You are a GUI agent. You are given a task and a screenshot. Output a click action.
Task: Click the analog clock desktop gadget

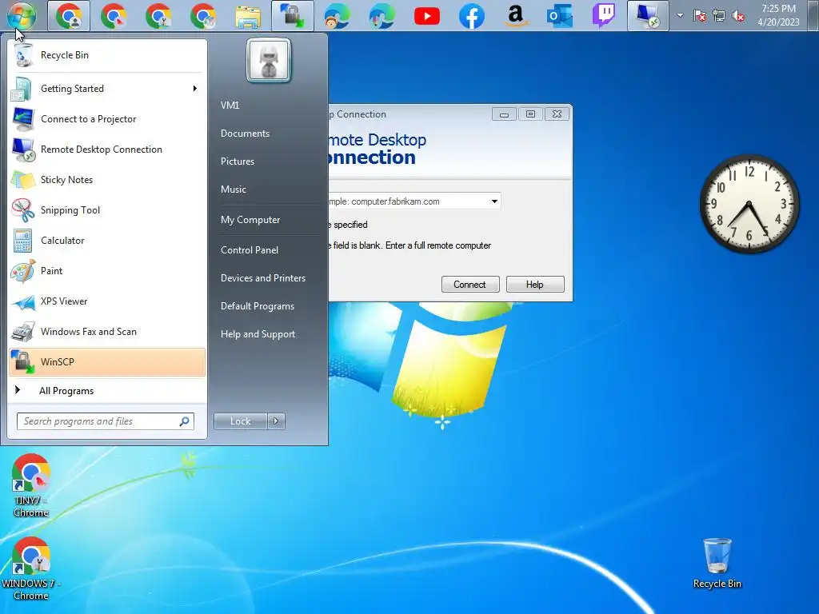749,204
